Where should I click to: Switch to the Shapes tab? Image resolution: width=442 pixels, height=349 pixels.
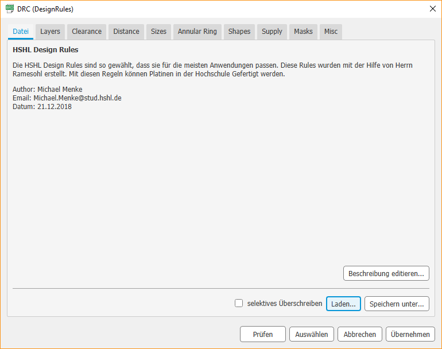point(239,32)
